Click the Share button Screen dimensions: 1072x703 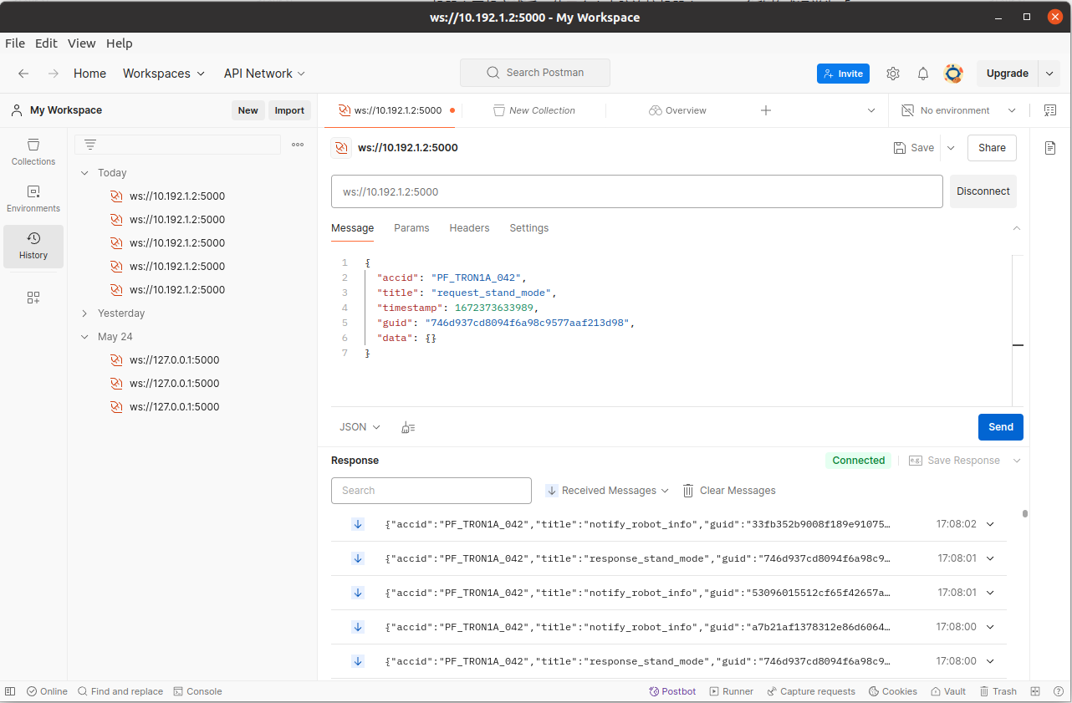pos(992,148)
